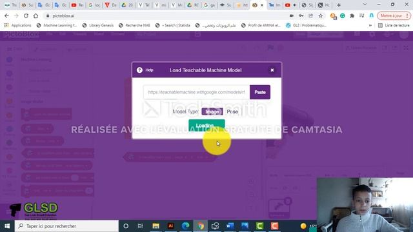
Task: Open the Library Genesis bookmark
Action: point(98,25)
